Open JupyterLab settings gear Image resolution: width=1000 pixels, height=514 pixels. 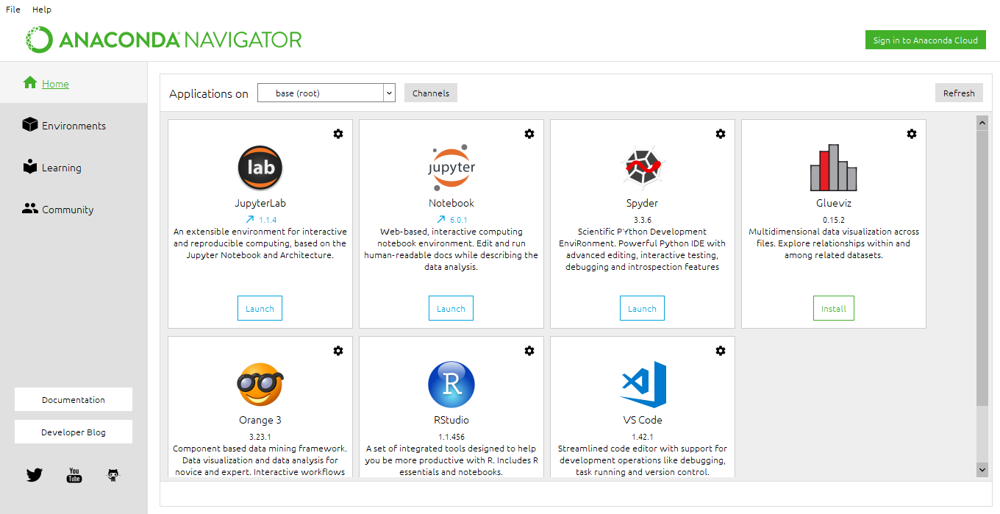coord(338,134)
